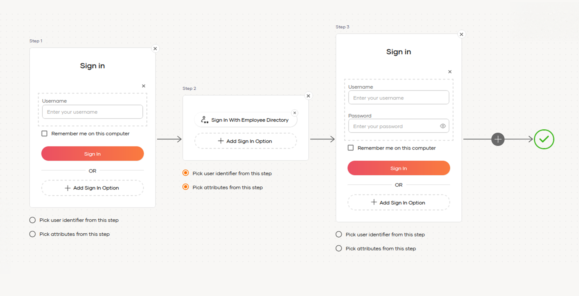Focus the Step 1 username input field

(92, 112)
